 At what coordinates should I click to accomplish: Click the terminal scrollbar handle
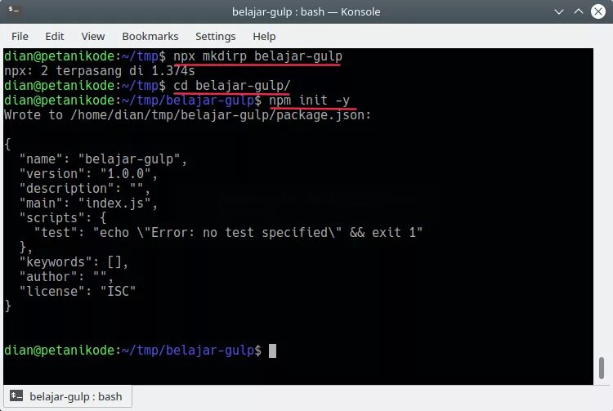click(x=602, y=368)
